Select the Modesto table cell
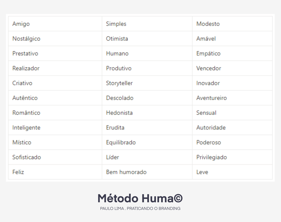The image size is (281, 222). (208, 24)
